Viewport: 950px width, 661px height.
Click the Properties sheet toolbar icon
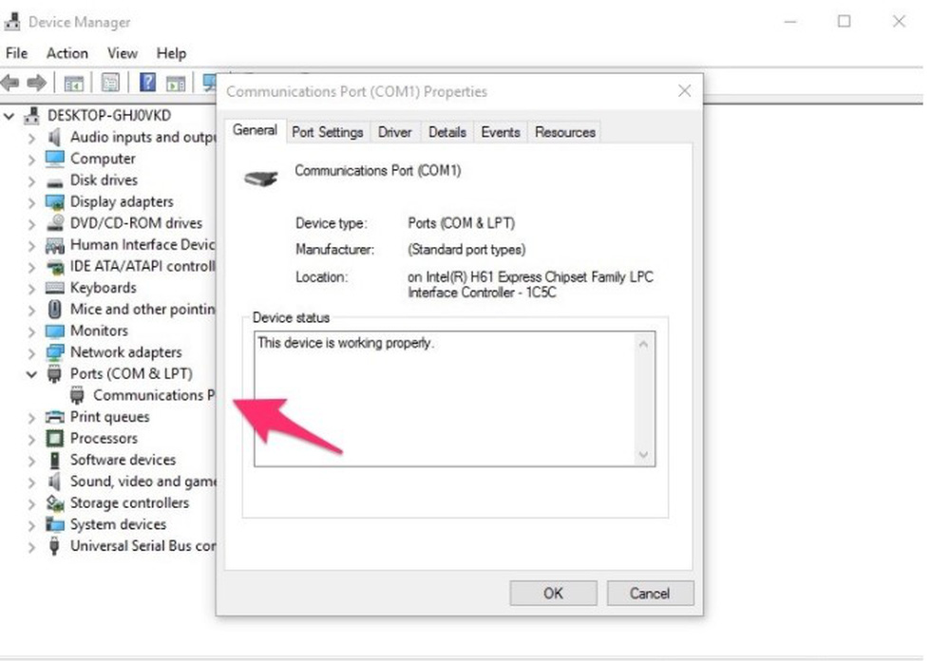pyautogui.click(x=110, y=83)
